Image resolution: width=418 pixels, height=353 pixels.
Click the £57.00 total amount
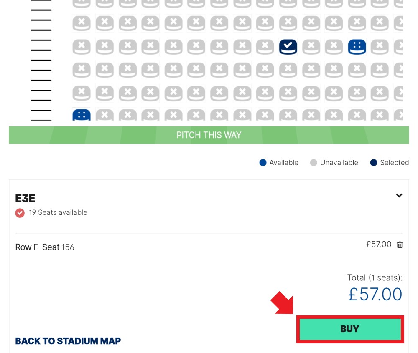tap(375, 294)
